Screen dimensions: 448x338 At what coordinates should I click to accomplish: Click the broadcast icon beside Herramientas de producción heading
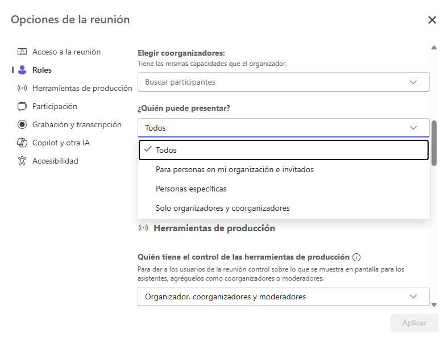click(x=143, y=228)
